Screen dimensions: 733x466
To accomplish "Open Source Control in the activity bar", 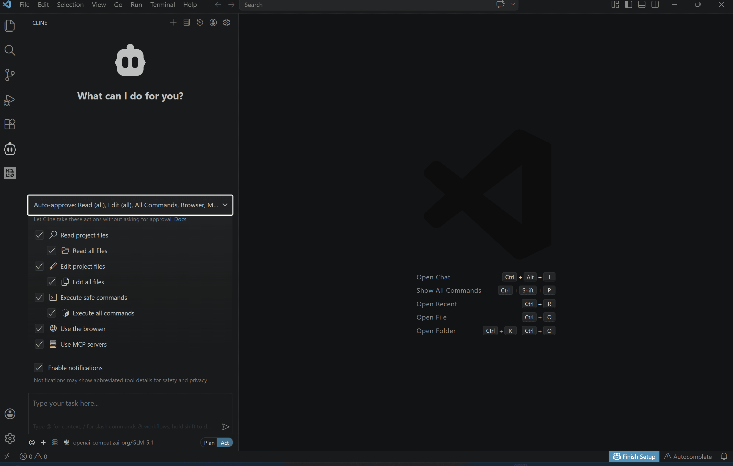I will pyautogui.click(x=10, y=75).
